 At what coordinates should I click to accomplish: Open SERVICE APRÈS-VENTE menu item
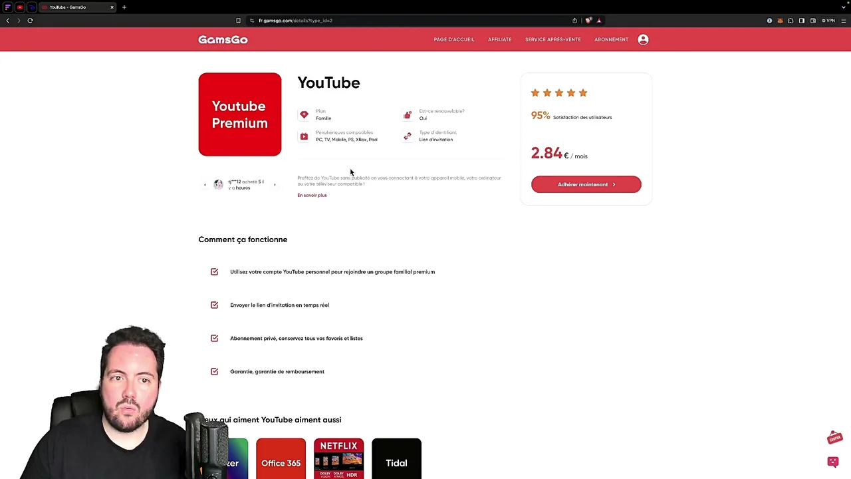pyautogui.click(x=553, y=39)
